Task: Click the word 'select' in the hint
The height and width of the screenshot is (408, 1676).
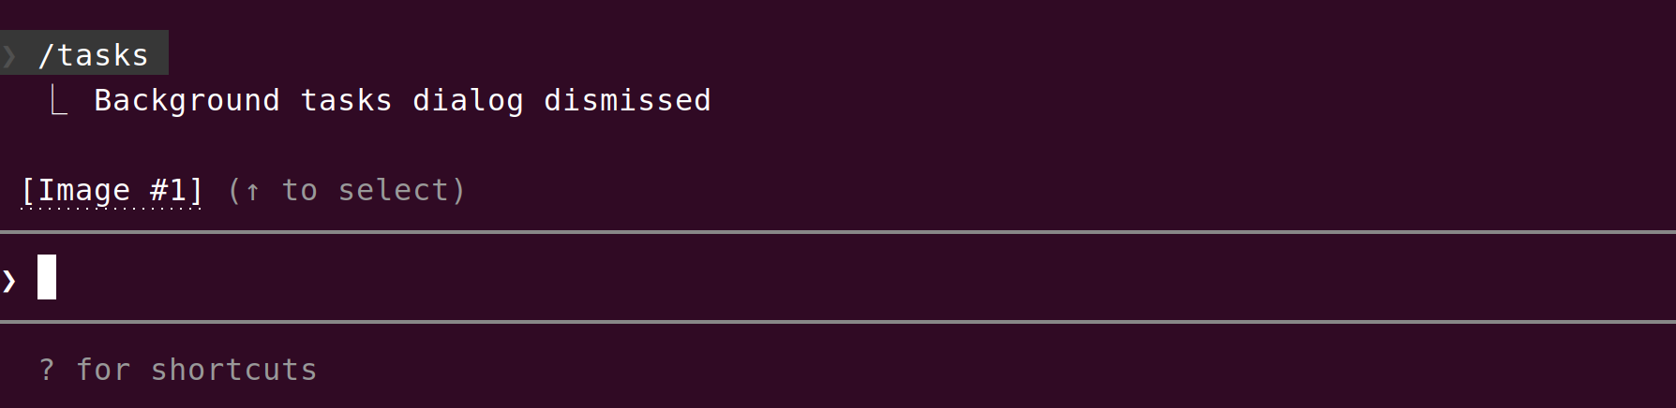Action: [393, 190]
